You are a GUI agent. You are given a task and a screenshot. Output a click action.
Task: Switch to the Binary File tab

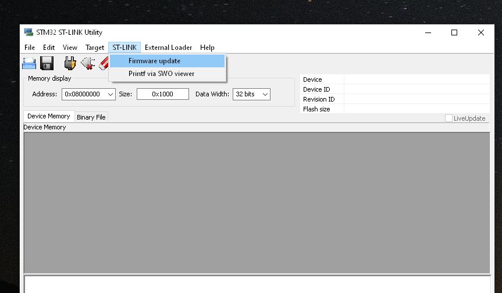click(91, 117)
